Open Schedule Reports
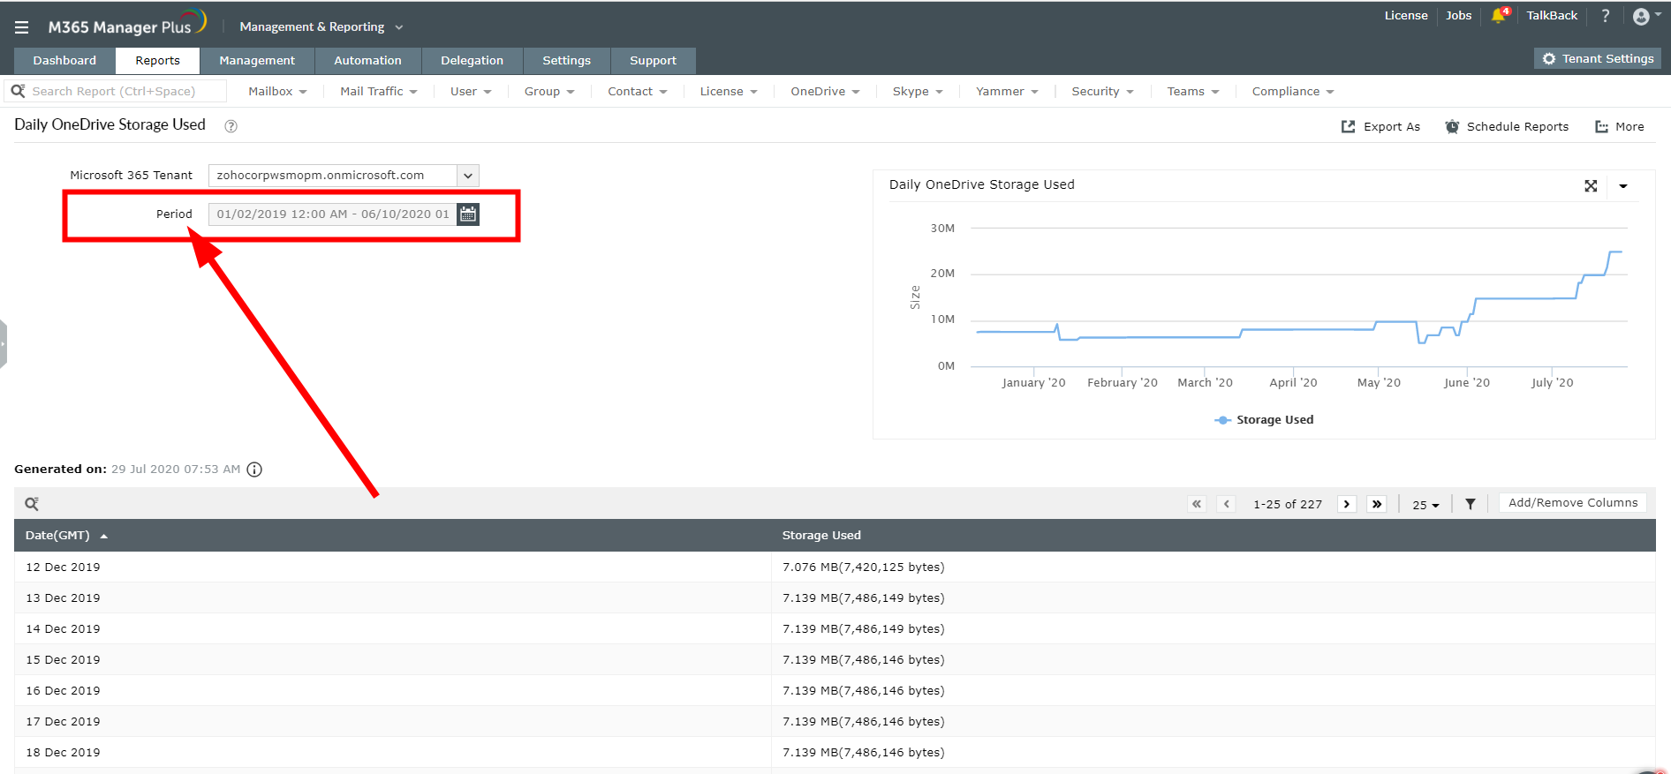This screenshot has height=774, width=1671. (x=1507, y=126)
